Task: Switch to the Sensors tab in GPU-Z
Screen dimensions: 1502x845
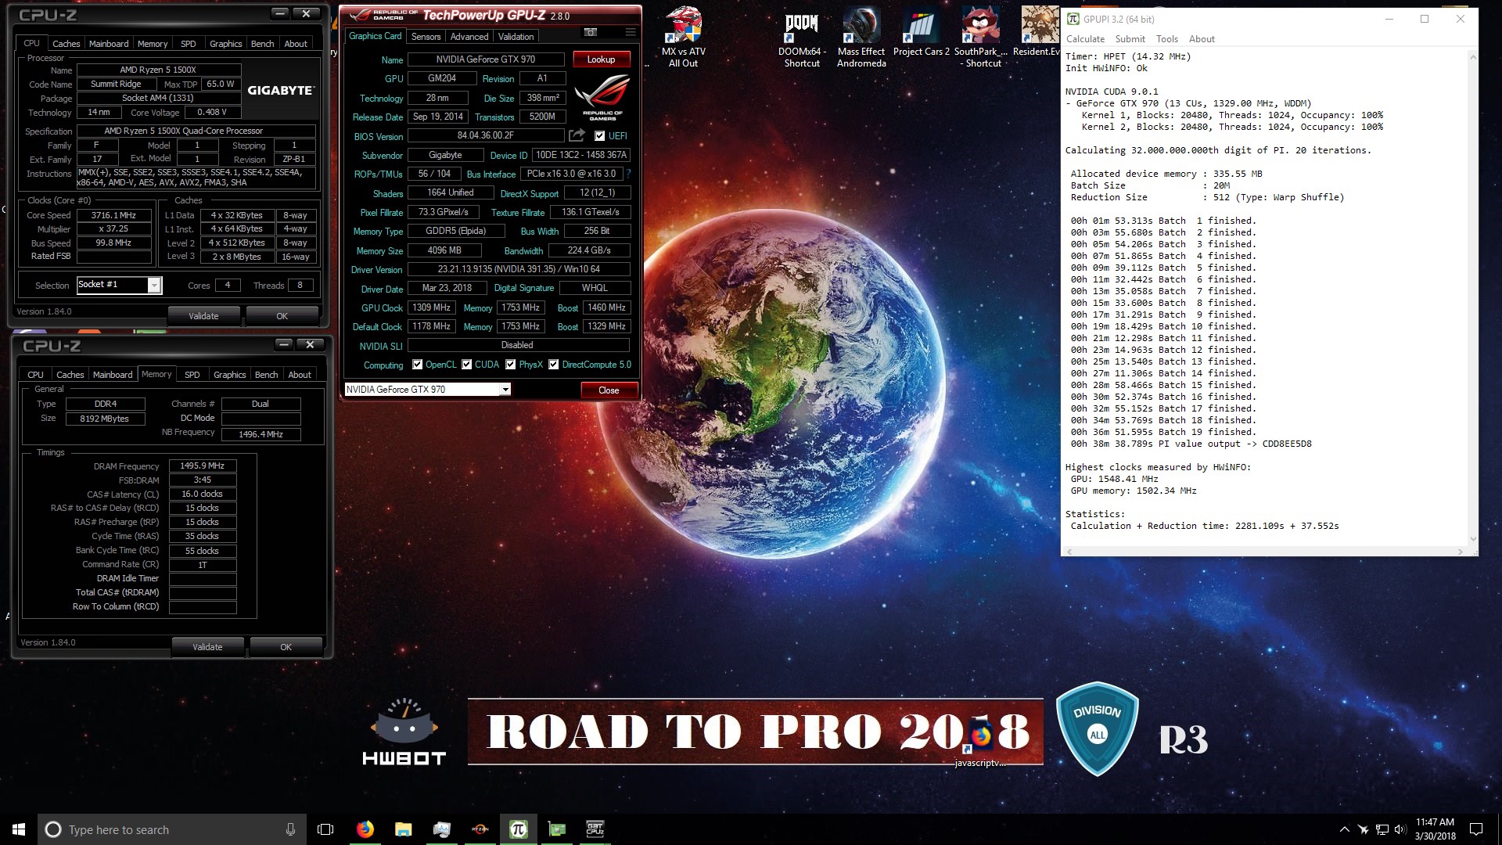Action: 426,37
